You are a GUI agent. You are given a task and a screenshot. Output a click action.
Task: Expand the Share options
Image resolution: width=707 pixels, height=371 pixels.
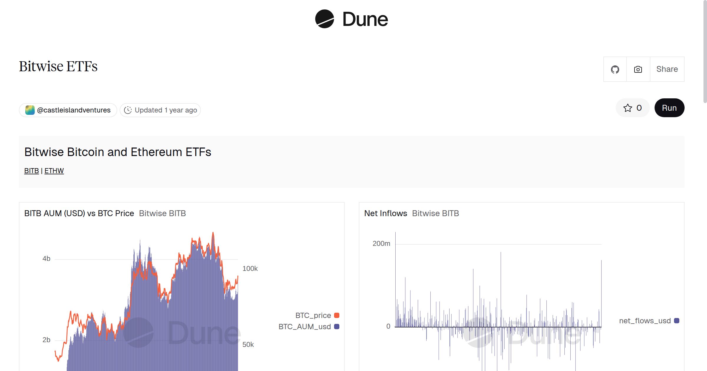click(x=667, y=69)
